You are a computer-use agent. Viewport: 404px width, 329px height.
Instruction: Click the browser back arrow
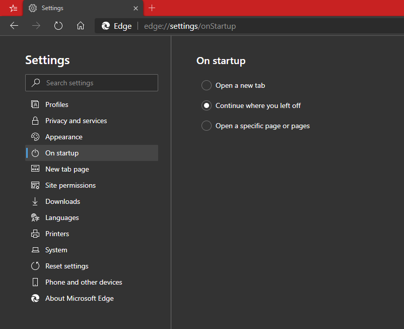(x=14, y=26)
